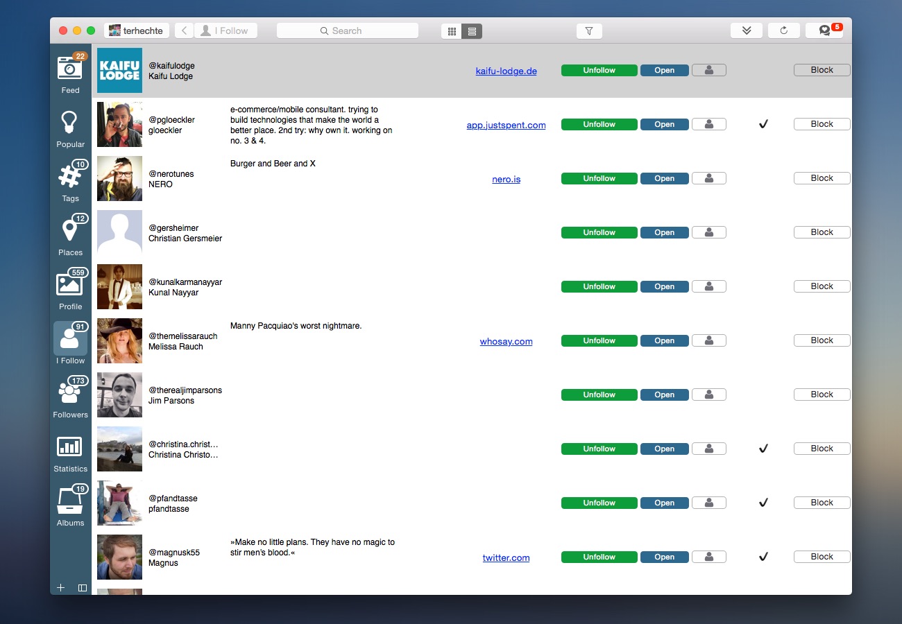Toggle the sidebar panel icon at bottom
Screen dimensions: 902x624
click(x=83, y=588)
